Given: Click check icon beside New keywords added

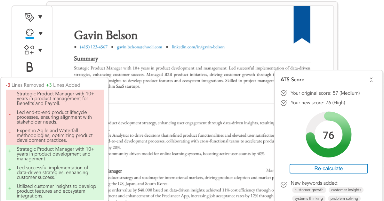Looking at the screenshot, I should click(284, 184).
